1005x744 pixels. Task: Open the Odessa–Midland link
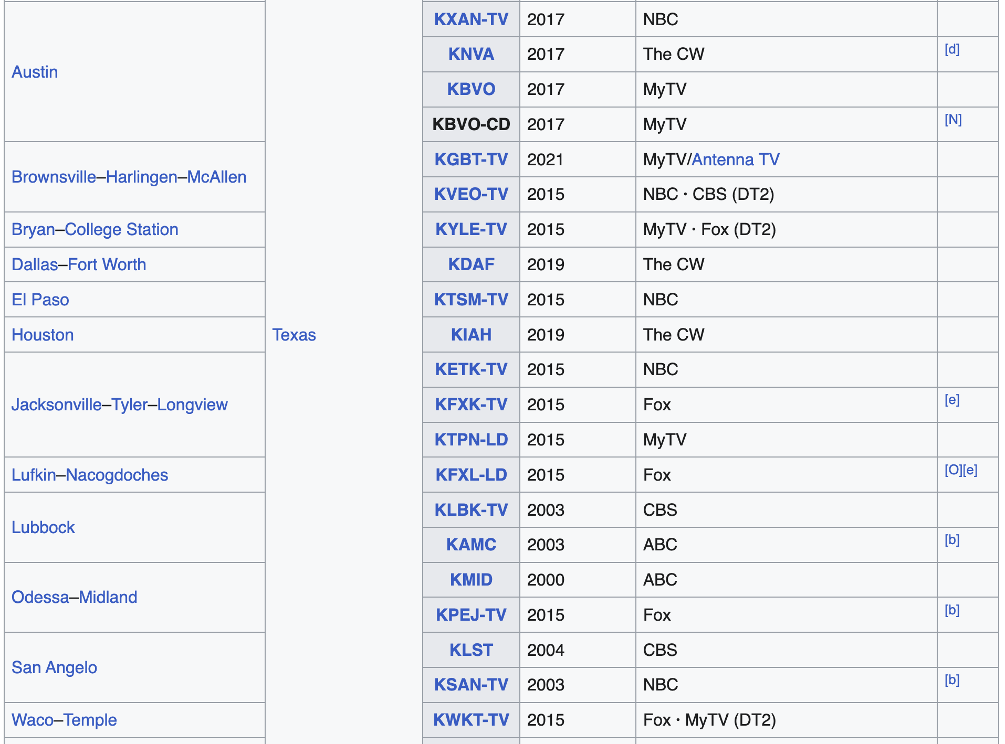pyautogui.click(x=75, y=597)
